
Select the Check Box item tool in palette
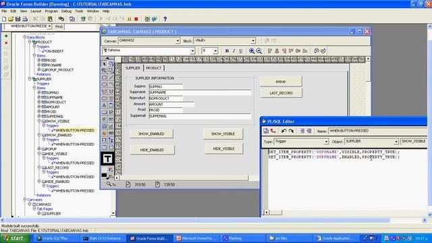pos(111,112)
